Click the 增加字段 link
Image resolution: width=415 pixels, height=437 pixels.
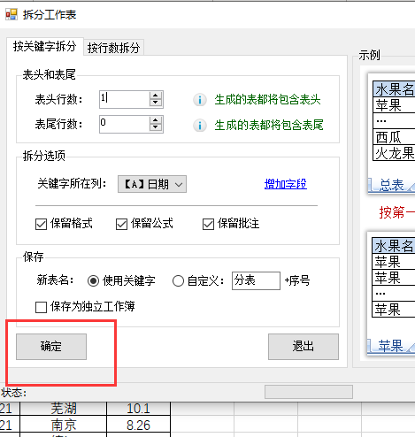[x=286, y=184]
